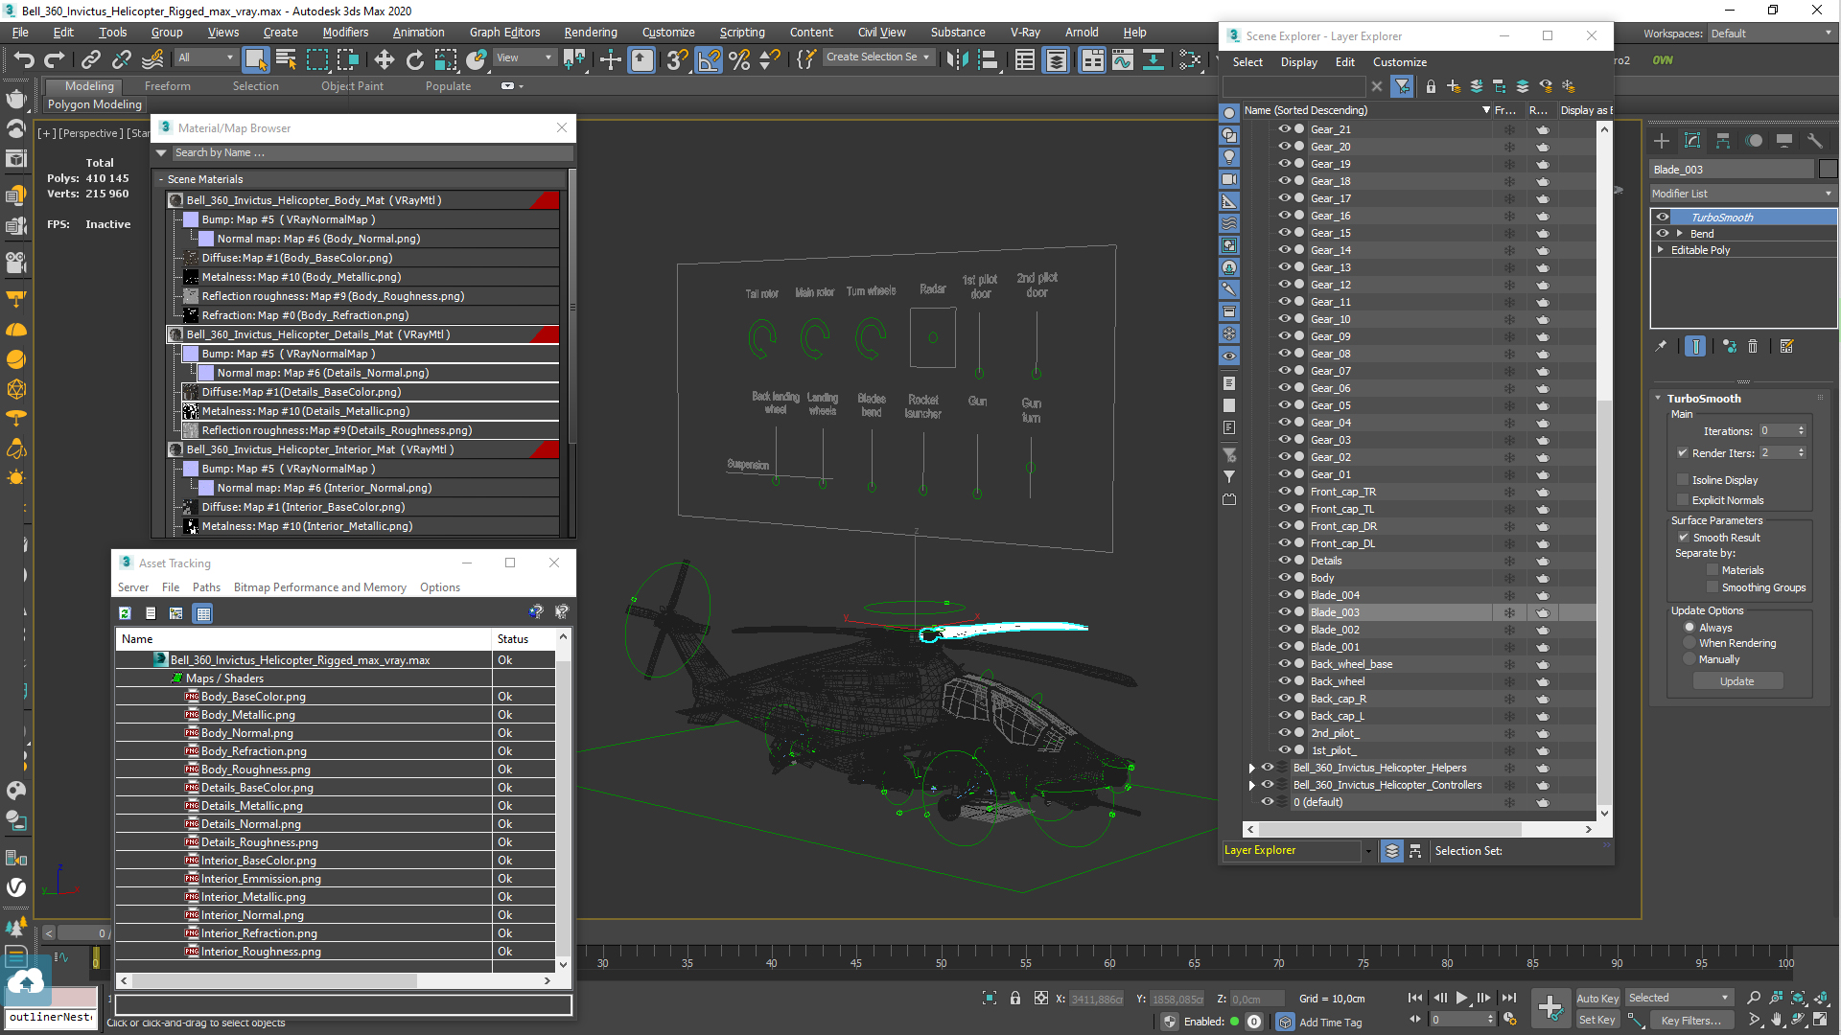This screenshot has width=1841, height=1035.
Task: Open Display menu in Scene Explorer
Action: [x=1298, y=61]
